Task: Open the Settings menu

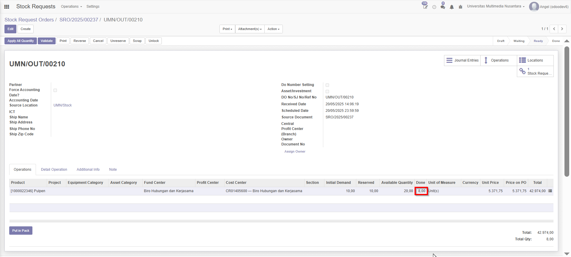Action: [93, 7]
